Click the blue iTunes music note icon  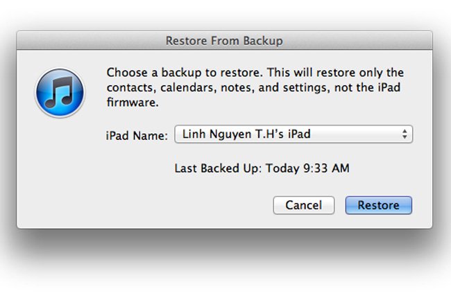(x=60, y=93)
